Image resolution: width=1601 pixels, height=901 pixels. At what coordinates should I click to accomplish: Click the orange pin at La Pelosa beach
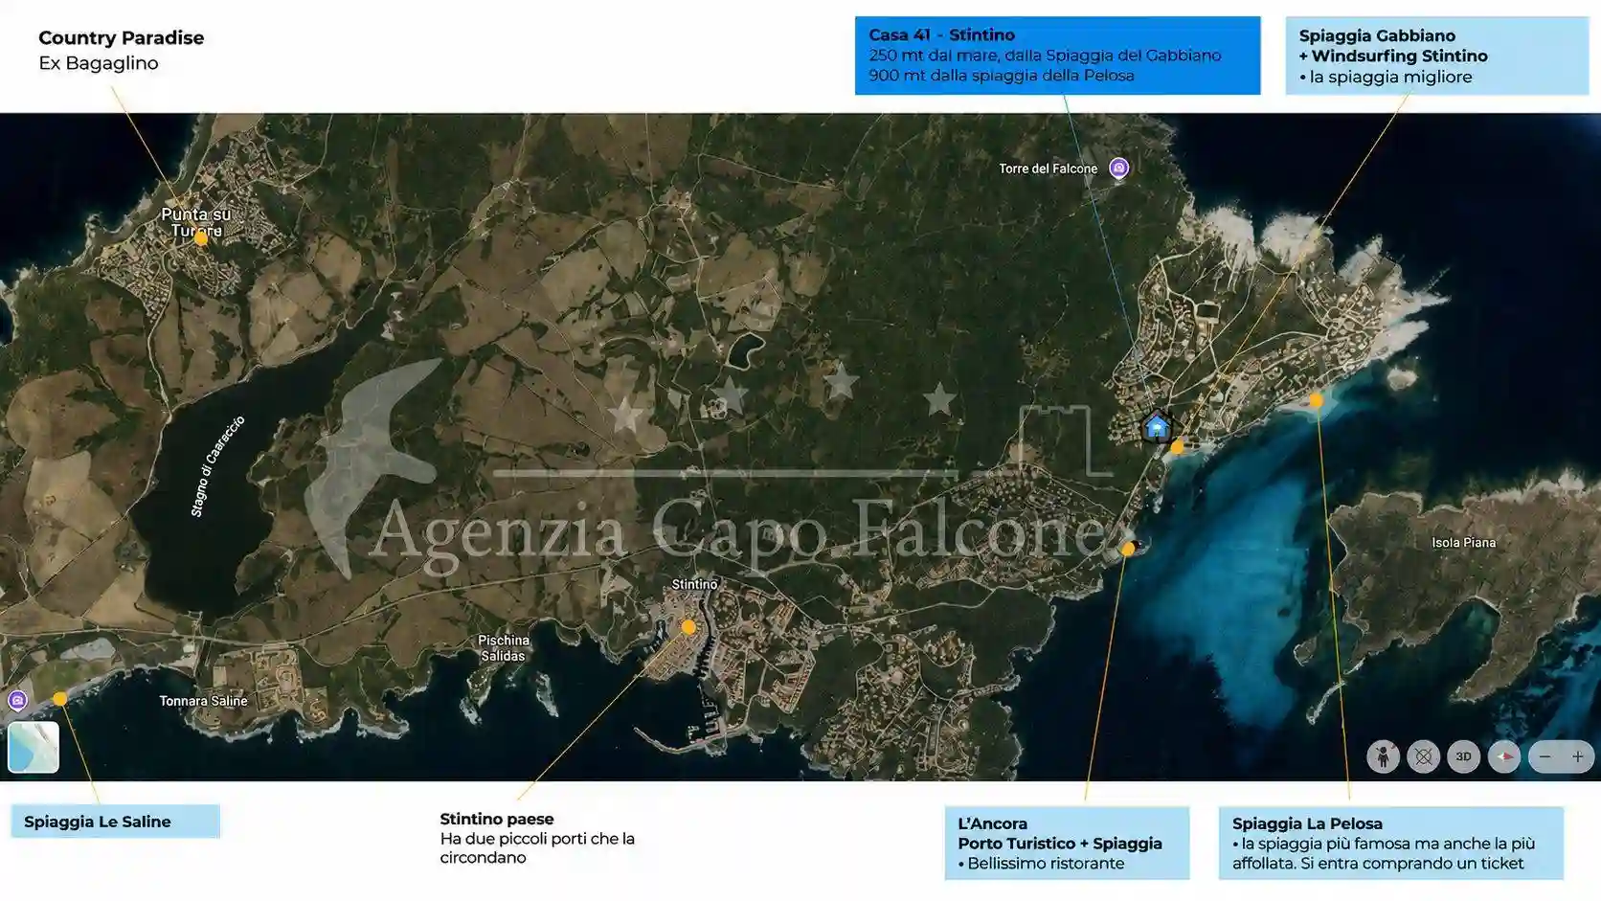1316,401
